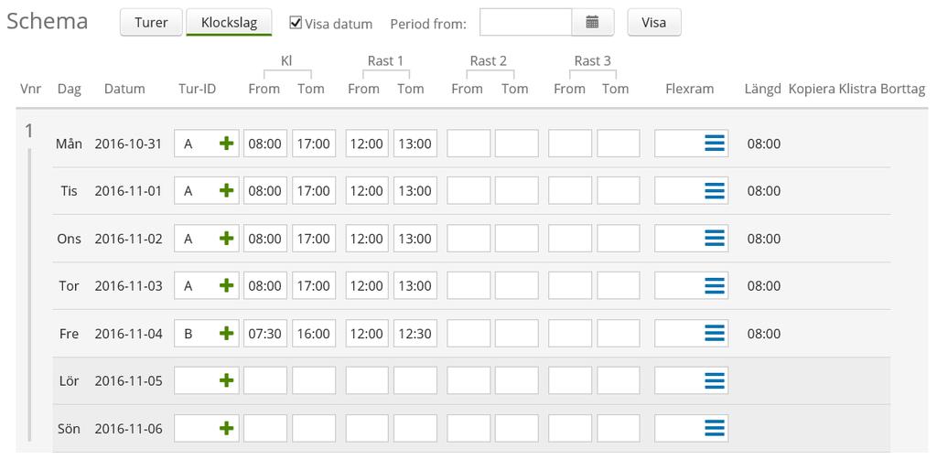937x459 pixels.
Task: Open the Period from calendar picker
Action: coord(592,23)
